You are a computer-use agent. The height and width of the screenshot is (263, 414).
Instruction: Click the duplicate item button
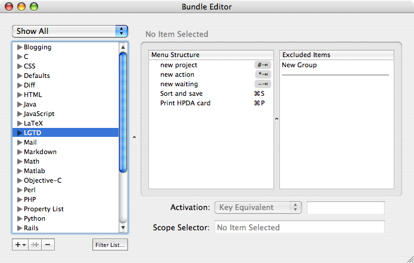coord(35,245)
